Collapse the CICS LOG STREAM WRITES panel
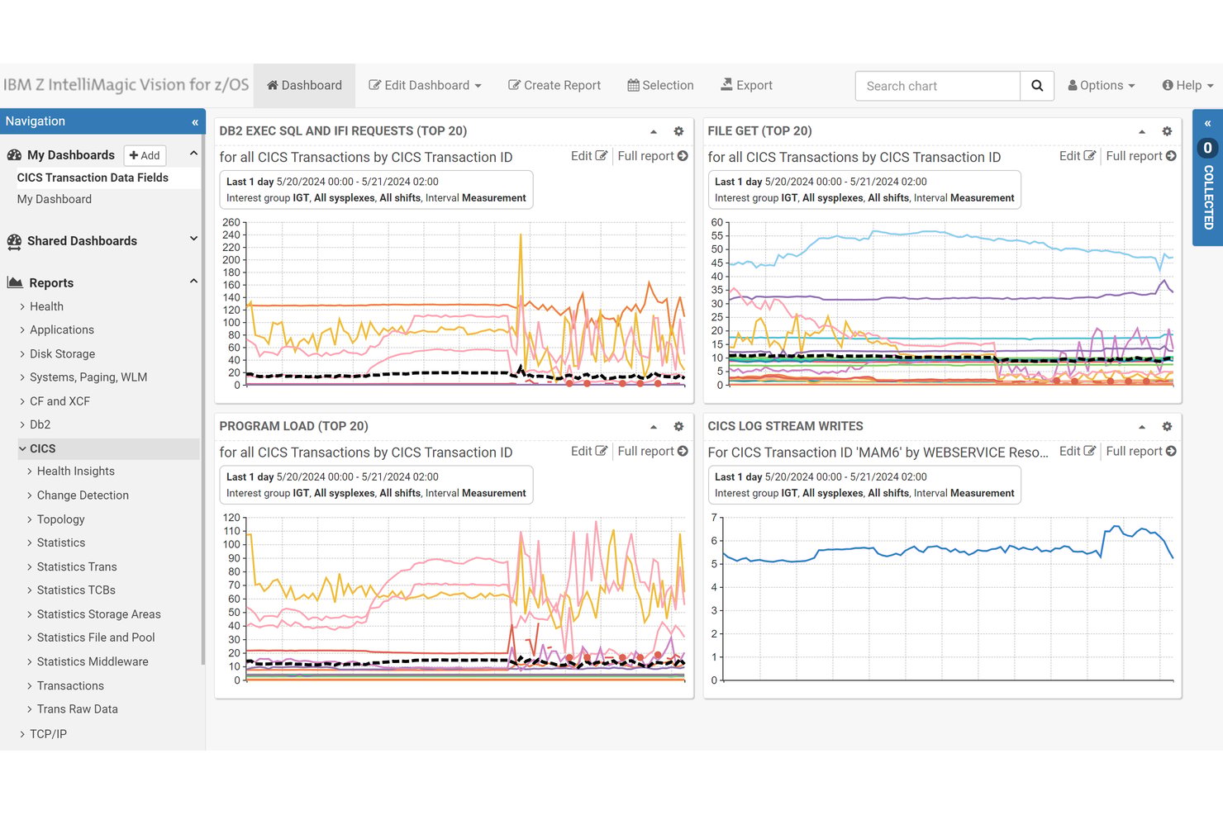The height and width of the screenshot is (815, 1223). (x=1142, y=427)
